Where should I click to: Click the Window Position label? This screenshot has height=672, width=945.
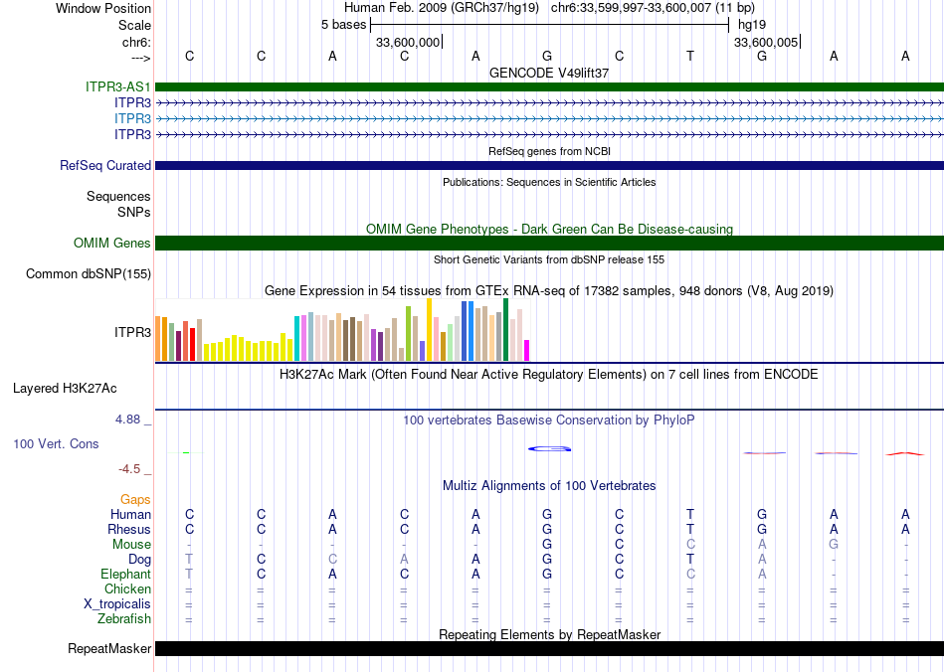(x=103, y=8)
